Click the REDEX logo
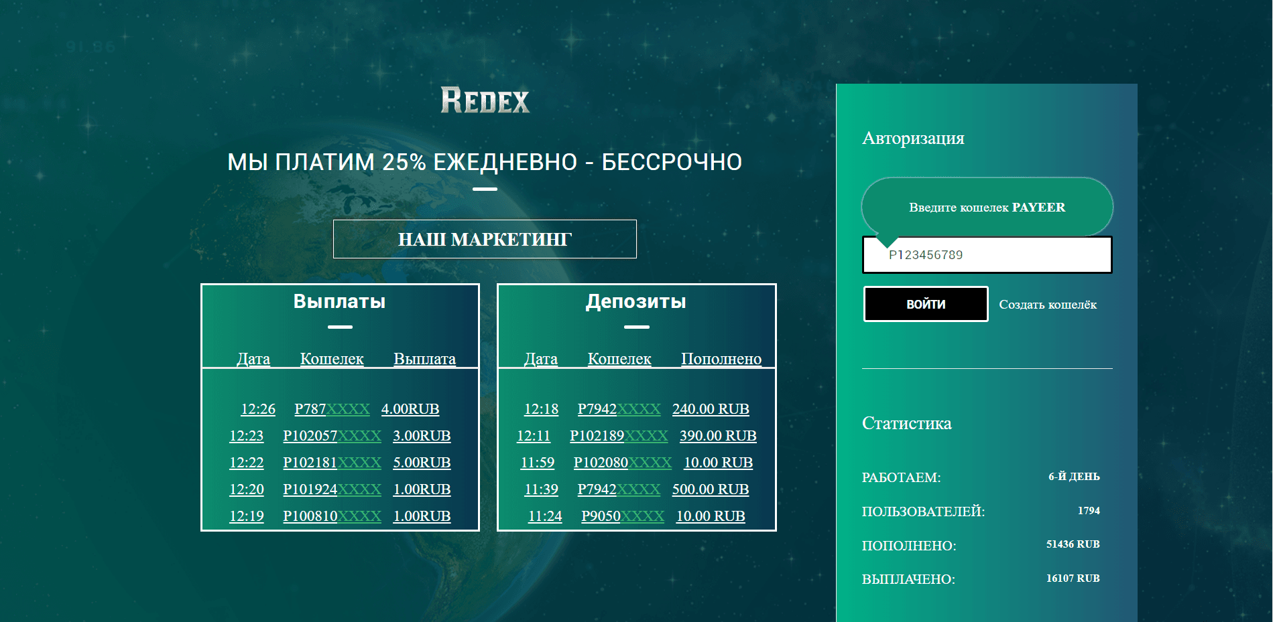Image resolution: width=1273 pixels, height=622 pixels. (x=484, y=101)
